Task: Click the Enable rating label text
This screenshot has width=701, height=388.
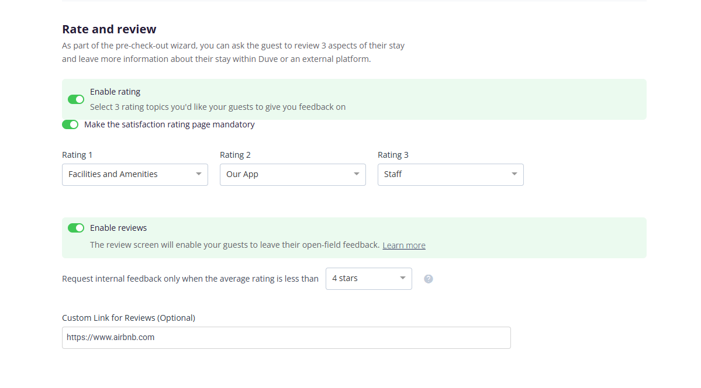Action: click(x=115, y=92)
